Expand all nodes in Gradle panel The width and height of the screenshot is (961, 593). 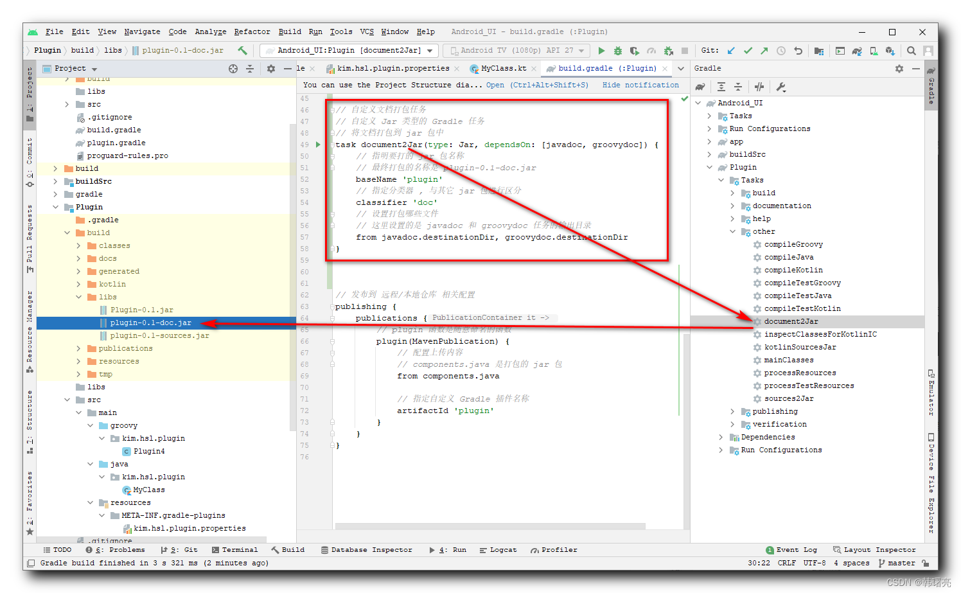(721, 87)
